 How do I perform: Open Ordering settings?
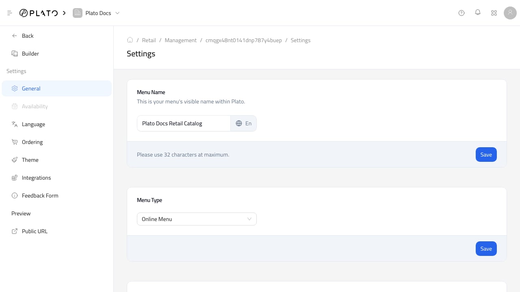tap(57, 142)
